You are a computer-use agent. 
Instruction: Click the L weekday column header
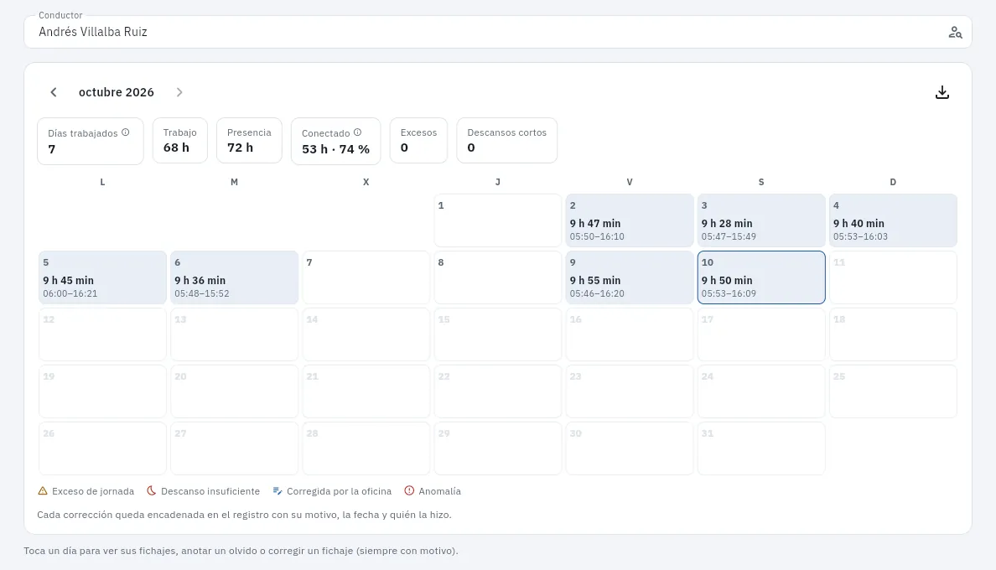coord(102,182)
